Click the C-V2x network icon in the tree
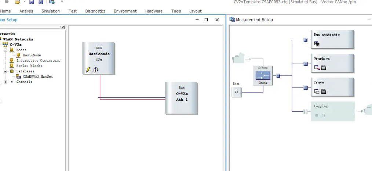Image resolution: width=372 pixels, height=171 pixels. (x=5, y=44)
